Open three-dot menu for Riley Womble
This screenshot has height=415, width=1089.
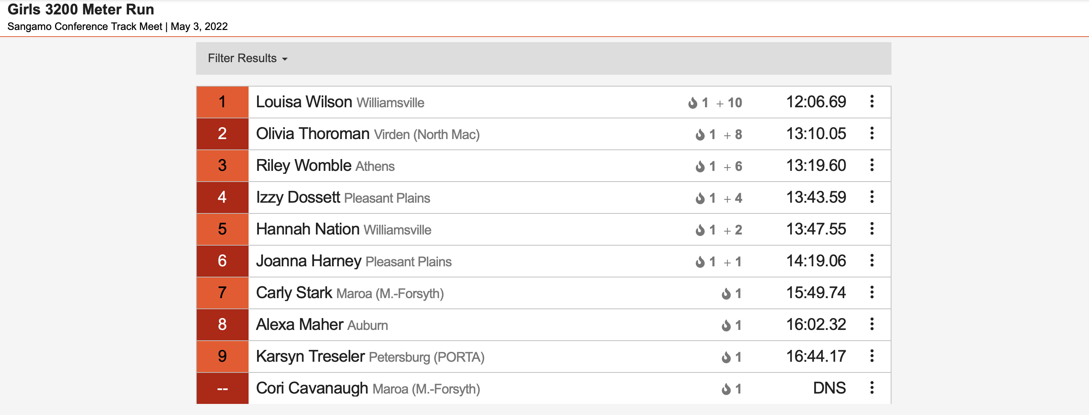872,165
